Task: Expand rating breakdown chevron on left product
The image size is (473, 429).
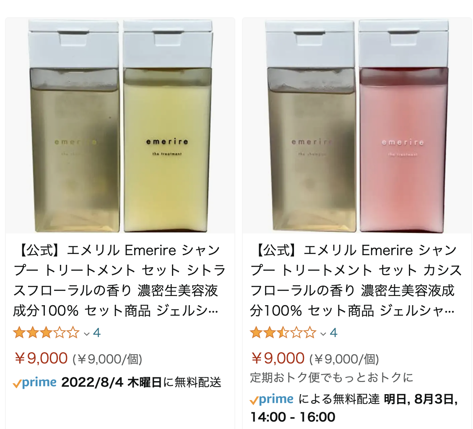Action: coord(86,334)
